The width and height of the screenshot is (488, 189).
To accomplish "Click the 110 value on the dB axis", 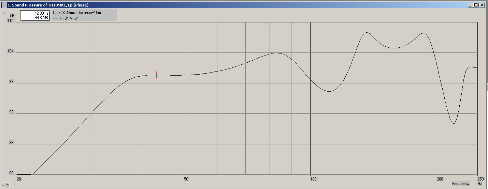I will coord(10,21).
